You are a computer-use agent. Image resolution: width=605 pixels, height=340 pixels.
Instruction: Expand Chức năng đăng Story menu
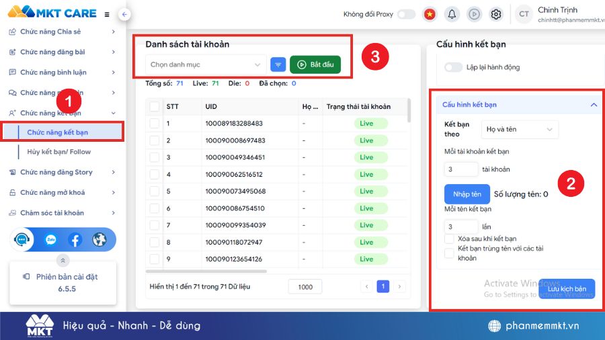62,172
